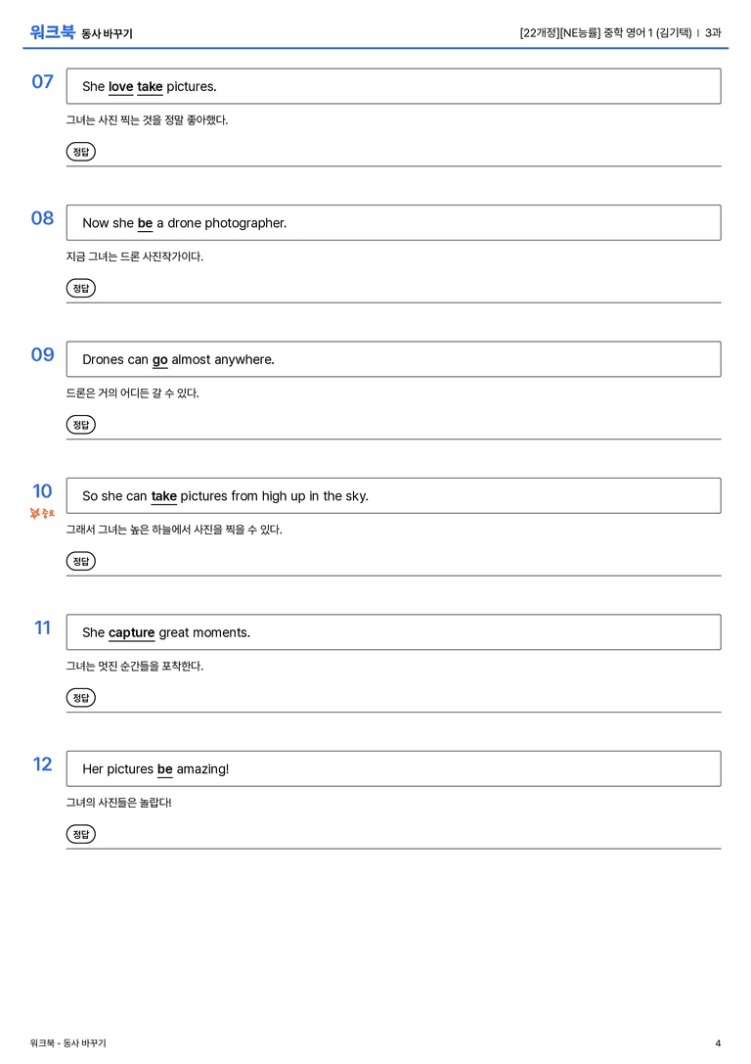Click sentence box 'Her pictures be amazing!'
This screenshot has height=1064, width=751.
(393, 768)
